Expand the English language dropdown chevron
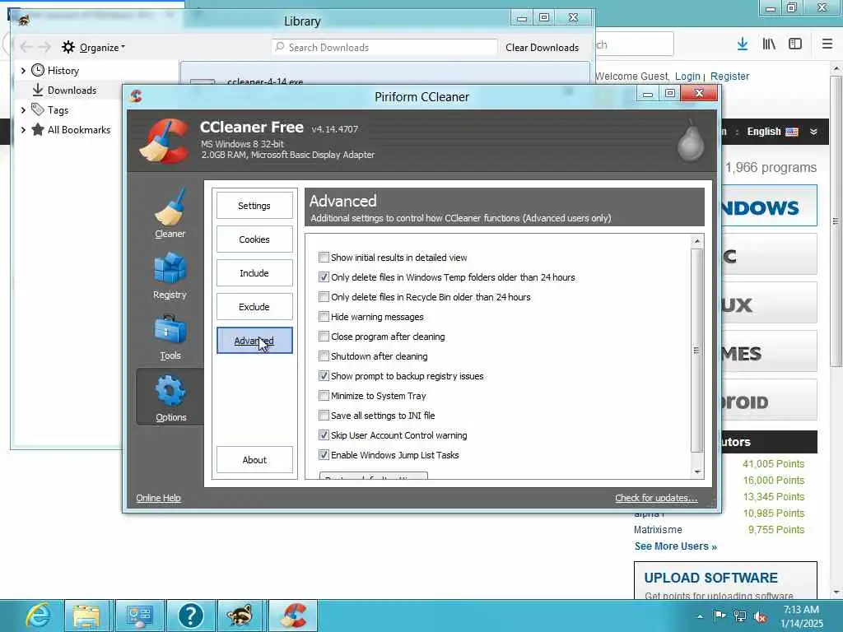The image size is (843, 632). (x=813, y=132)
